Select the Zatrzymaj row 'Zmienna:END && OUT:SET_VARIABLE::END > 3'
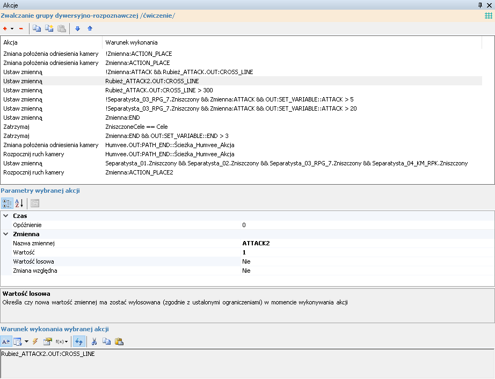Image resolution: width=495 pixels, height=379 pixels. point(242,136)
